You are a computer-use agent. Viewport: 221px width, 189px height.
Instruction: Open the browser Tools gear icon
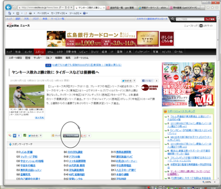coord(217,7)
